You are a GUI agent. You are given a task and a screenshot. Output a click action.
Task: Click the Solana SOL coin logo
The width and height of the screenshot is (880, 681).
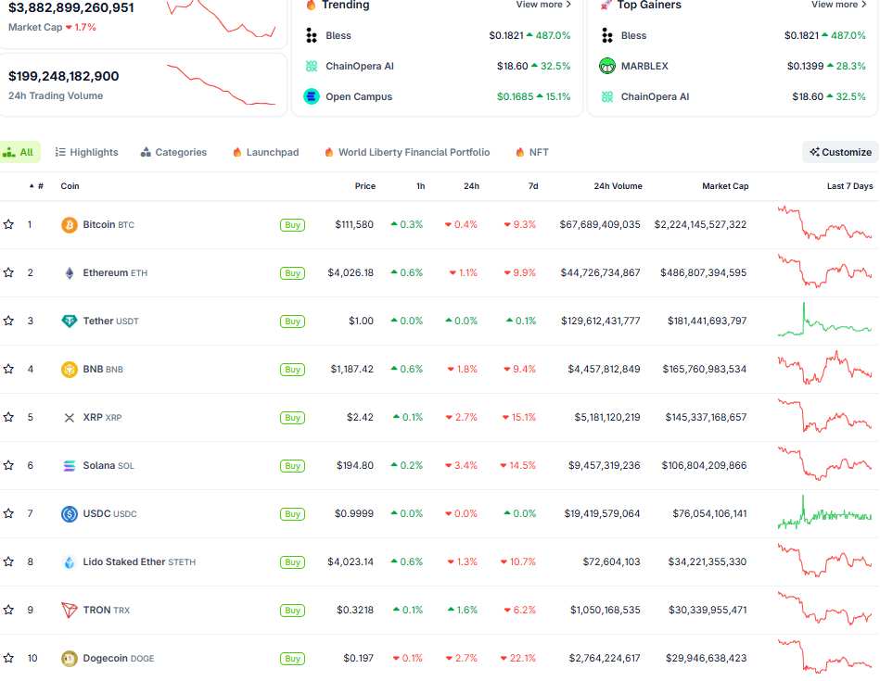[x=69, y=465]
